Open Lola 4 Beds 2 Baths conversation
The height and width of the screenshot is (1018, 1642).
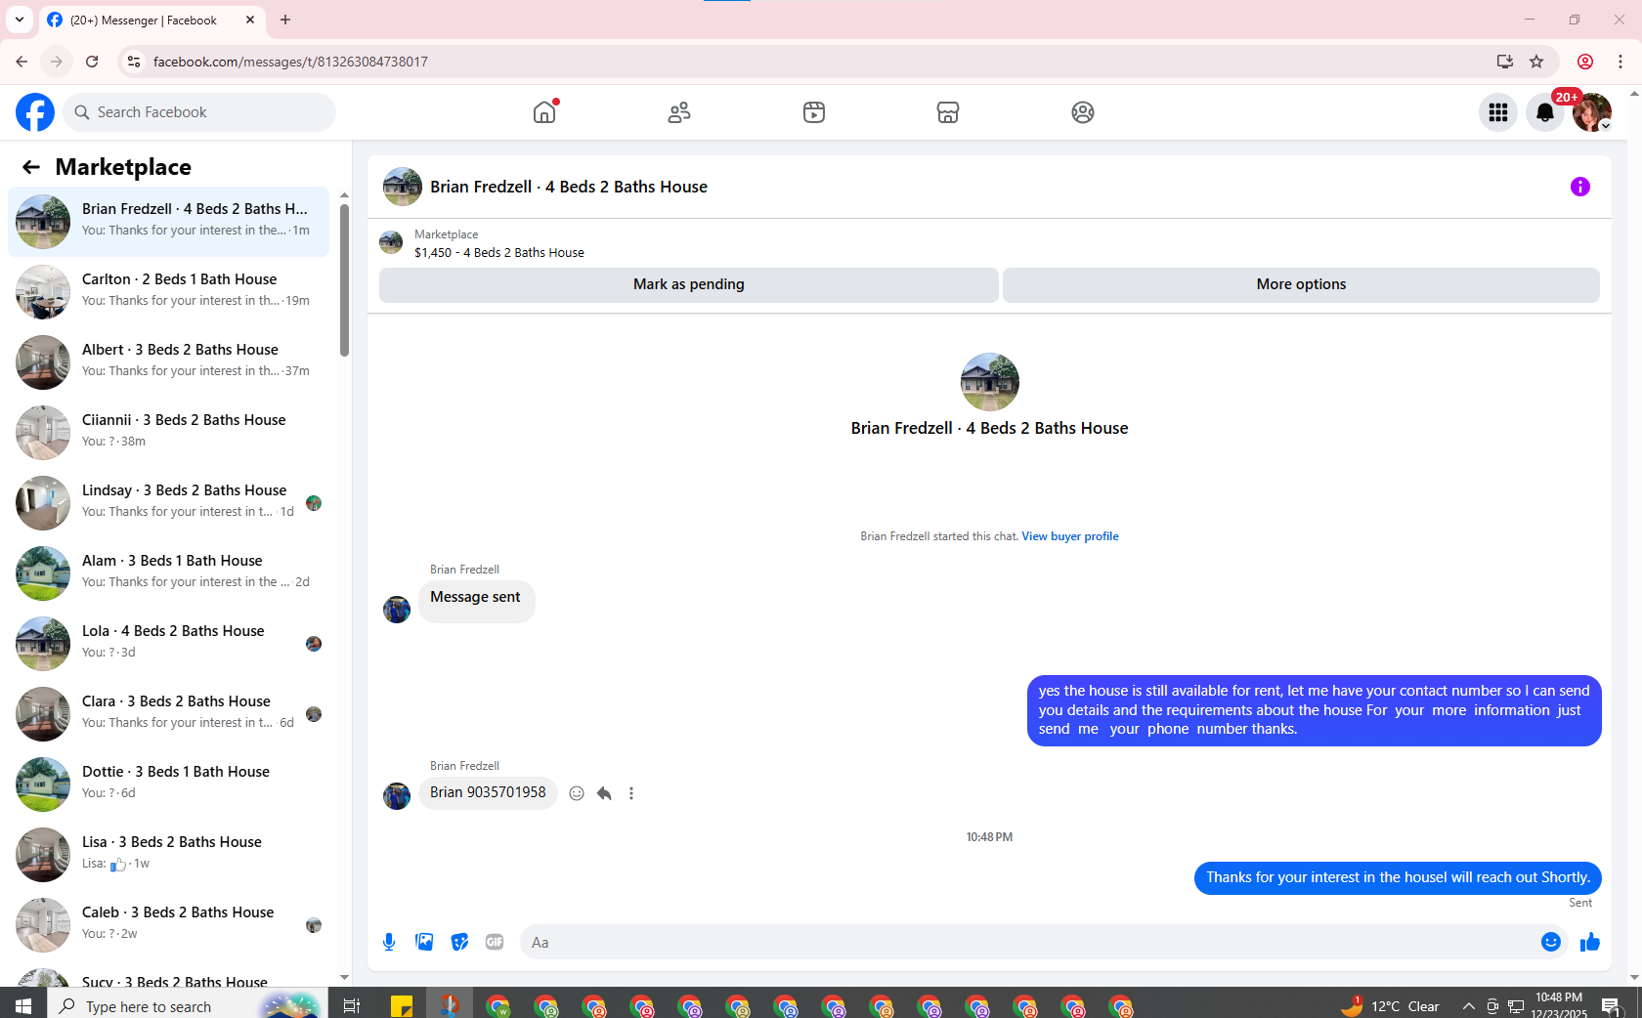168,642
